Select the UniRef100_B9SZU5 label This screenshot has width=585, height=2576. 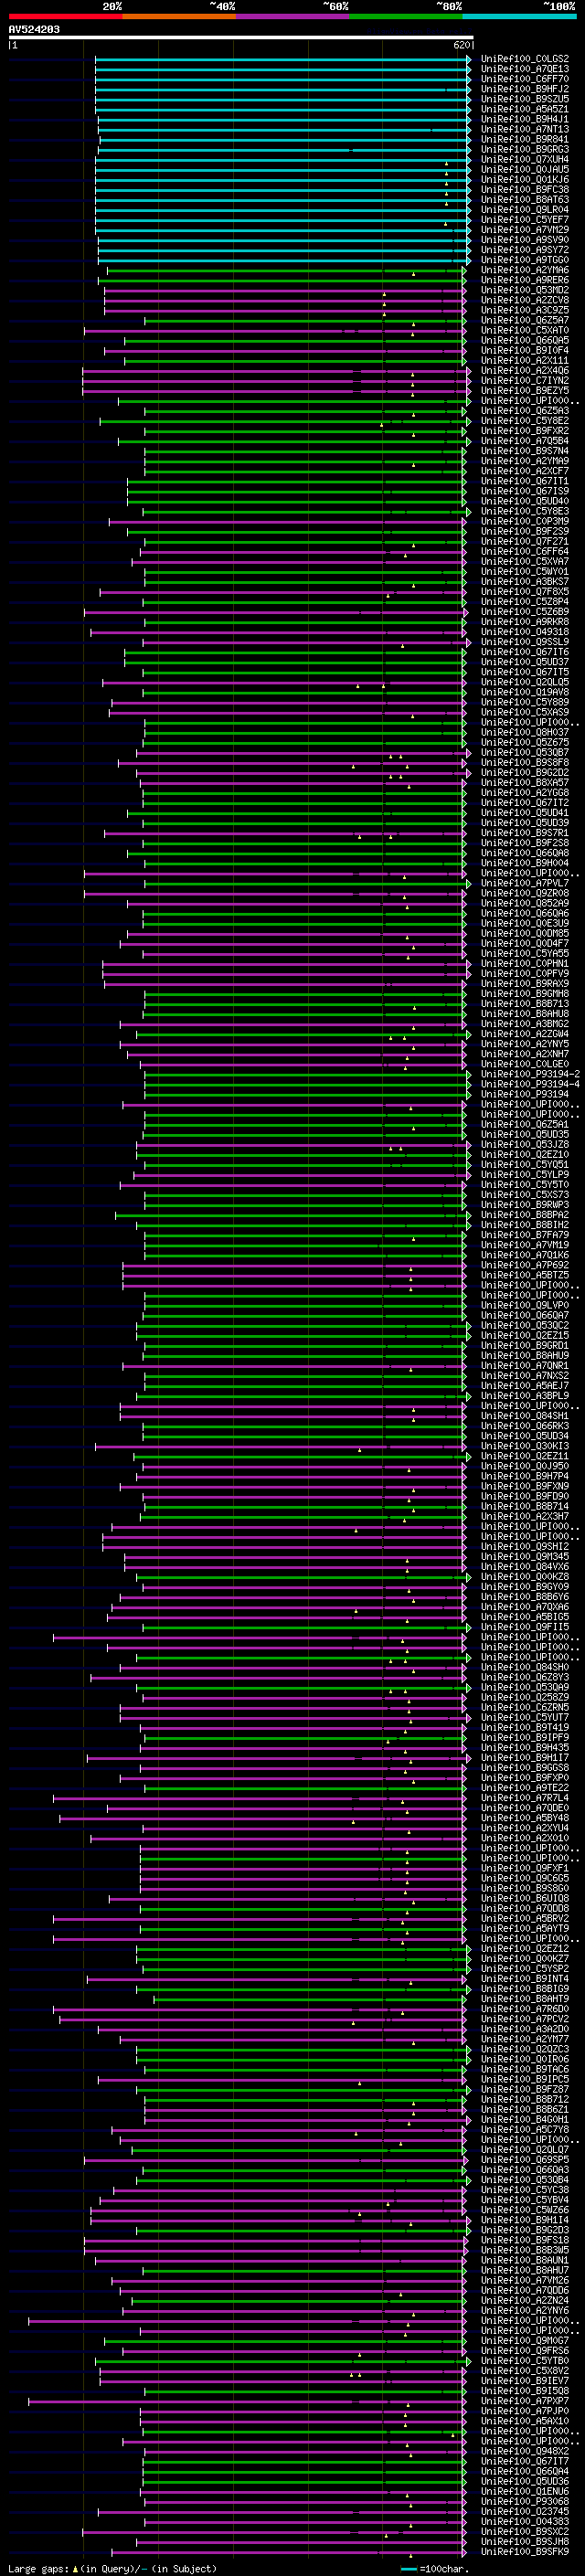click(x=525, y=99)
